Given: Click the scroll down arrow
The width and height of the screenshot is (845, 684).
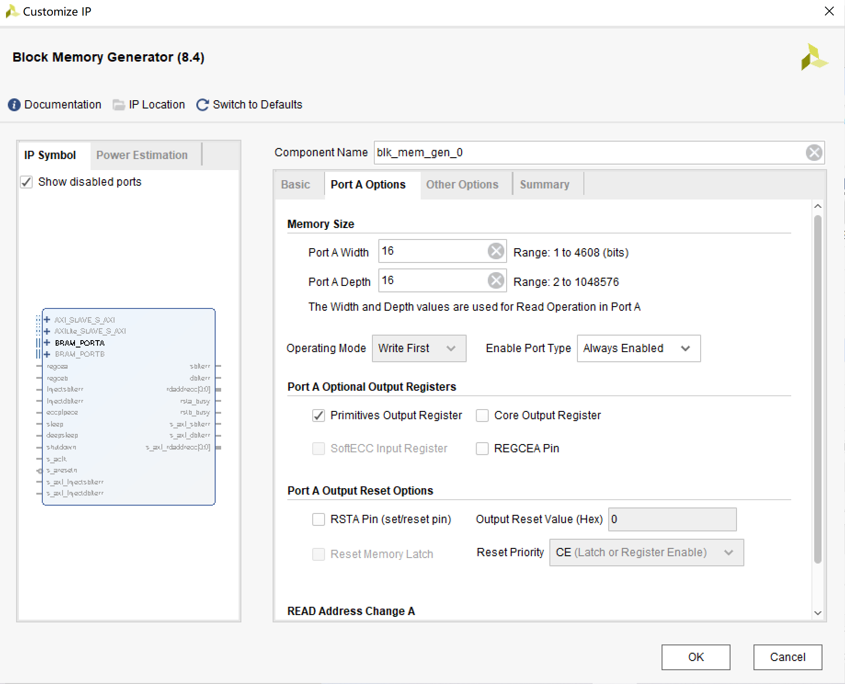Looking at the screenshot, I should pyautogui.click(x=817, y=613).
